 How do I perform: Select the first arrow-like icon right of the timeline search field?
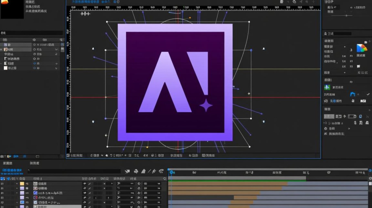pyautogui.click(x=127, y=171)
